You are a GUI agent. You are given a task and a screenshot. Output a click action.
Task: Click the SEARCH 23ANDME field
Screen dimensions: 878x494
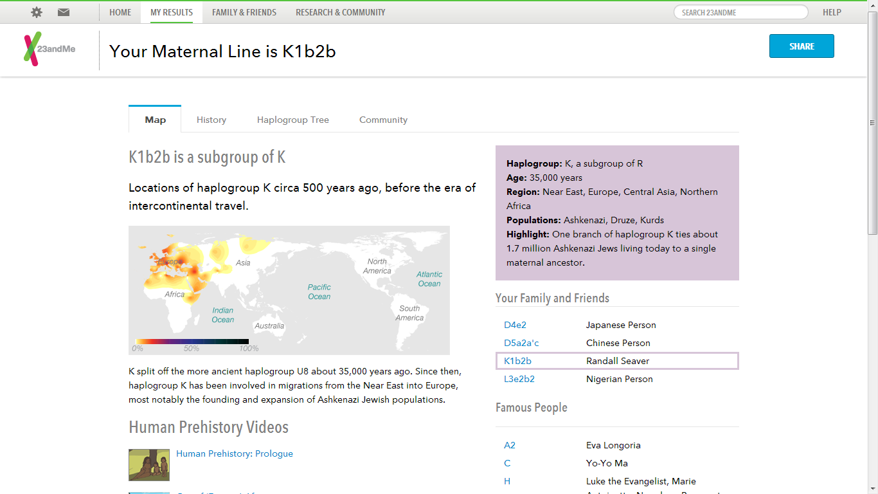(740, 12)
